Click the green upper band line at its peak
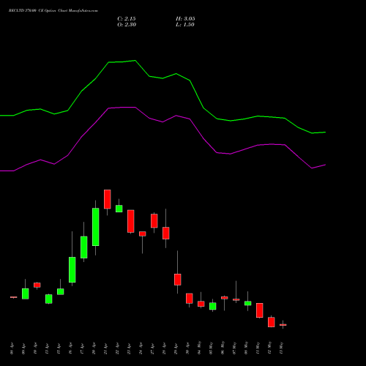The height and width of the screenshot is (366, 366). click(135, 61)
